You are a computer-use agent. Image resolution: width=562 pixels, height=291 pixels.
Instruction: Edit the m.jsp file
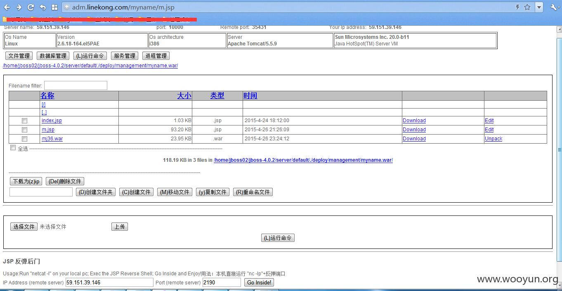click(489, 130)
